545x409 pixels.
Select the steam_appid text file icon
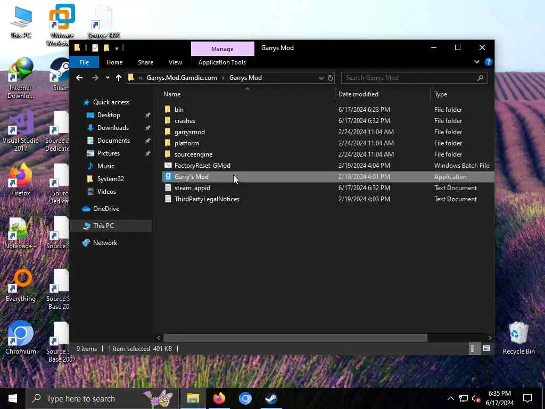tap(168, 188)
